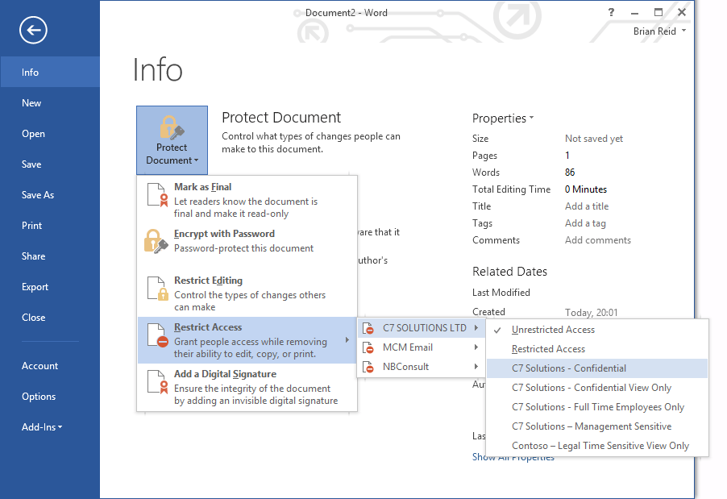The width and height of the screenshot is (727, 499).
Task: Click Add a title in Properties
Action: tap(585, 206)
